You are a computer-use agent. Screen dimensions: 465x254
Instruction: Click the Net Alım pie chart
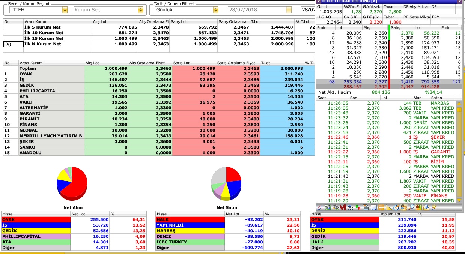(x=72, y=185)
